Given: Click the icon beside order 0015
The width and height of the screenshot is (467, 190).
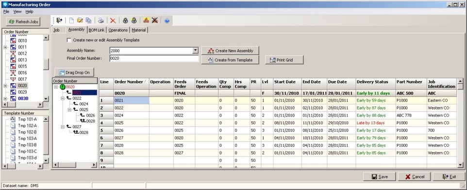Looking at the screenshot, I should coord(13,66).
